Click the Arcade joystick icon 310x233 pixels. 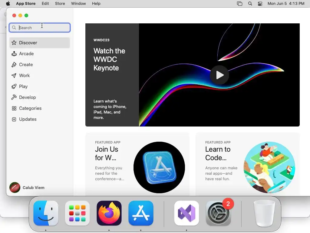pos(14,54)
